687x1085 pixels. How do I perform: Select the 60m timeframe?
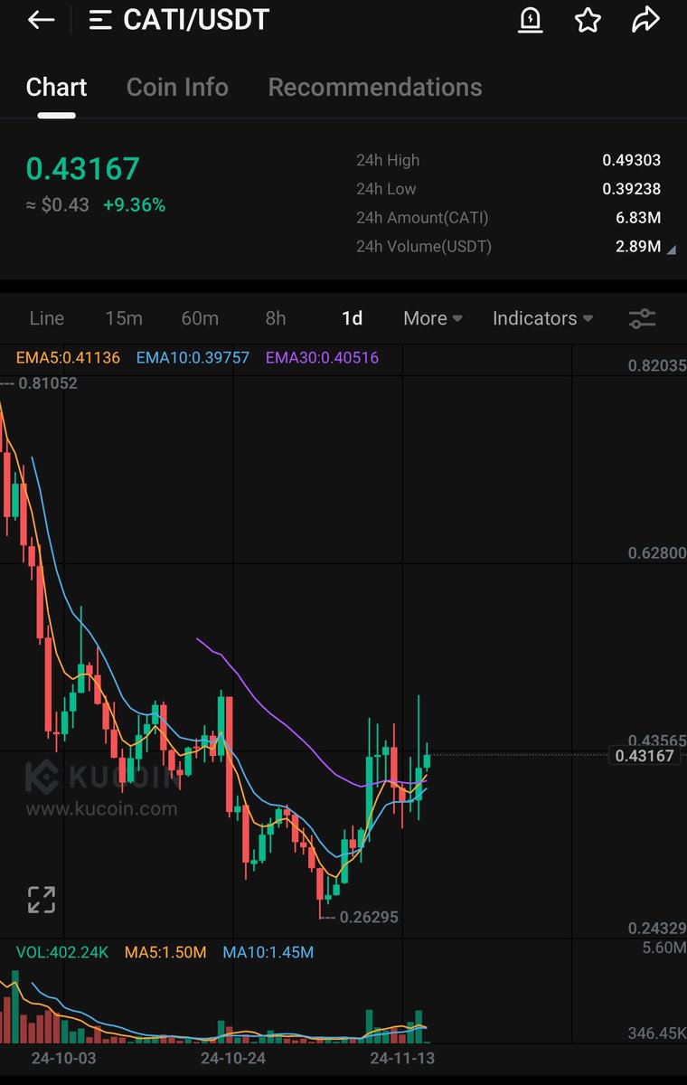[x=200, y=318]
